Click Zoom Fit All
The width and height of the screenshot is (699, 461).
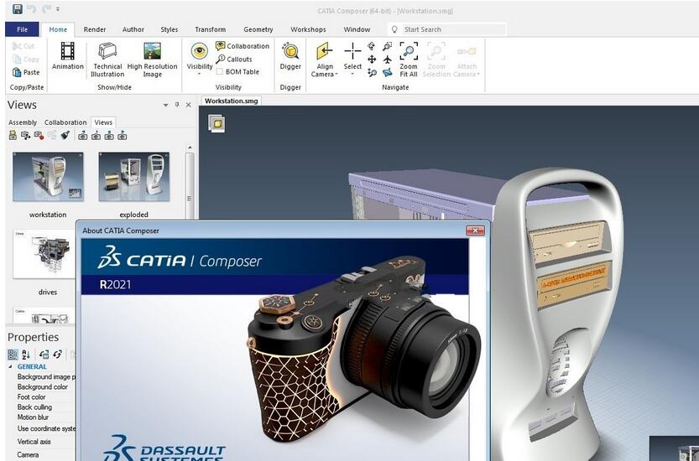409,60
